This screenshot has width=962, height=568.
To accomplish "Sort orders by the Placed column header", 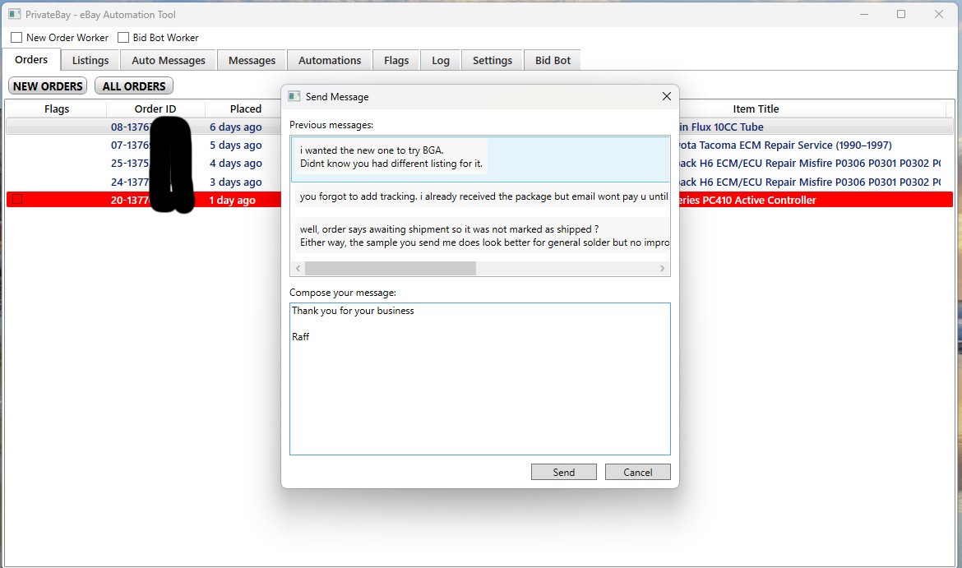I will coord(246,109).
